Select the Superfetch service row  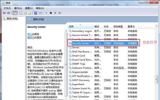pyautogui.click(x=103, y=84)
